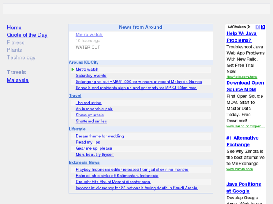Screen dimensions: 273x204
Task: Open Dream theme for wedding article
Action: (100, 136)
